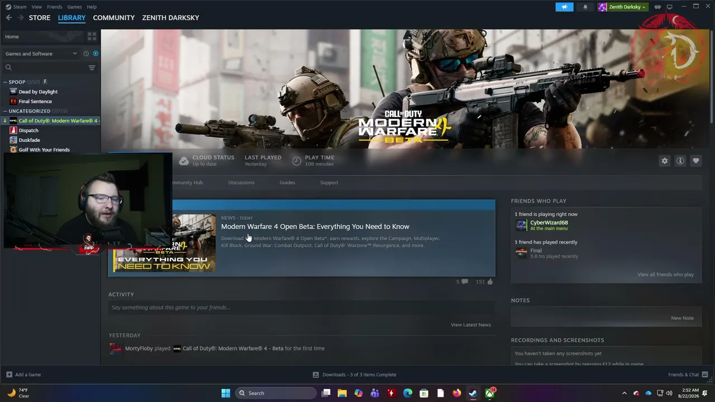Open the taskbar weather widget
715x402 pixels.
[18, 393]
